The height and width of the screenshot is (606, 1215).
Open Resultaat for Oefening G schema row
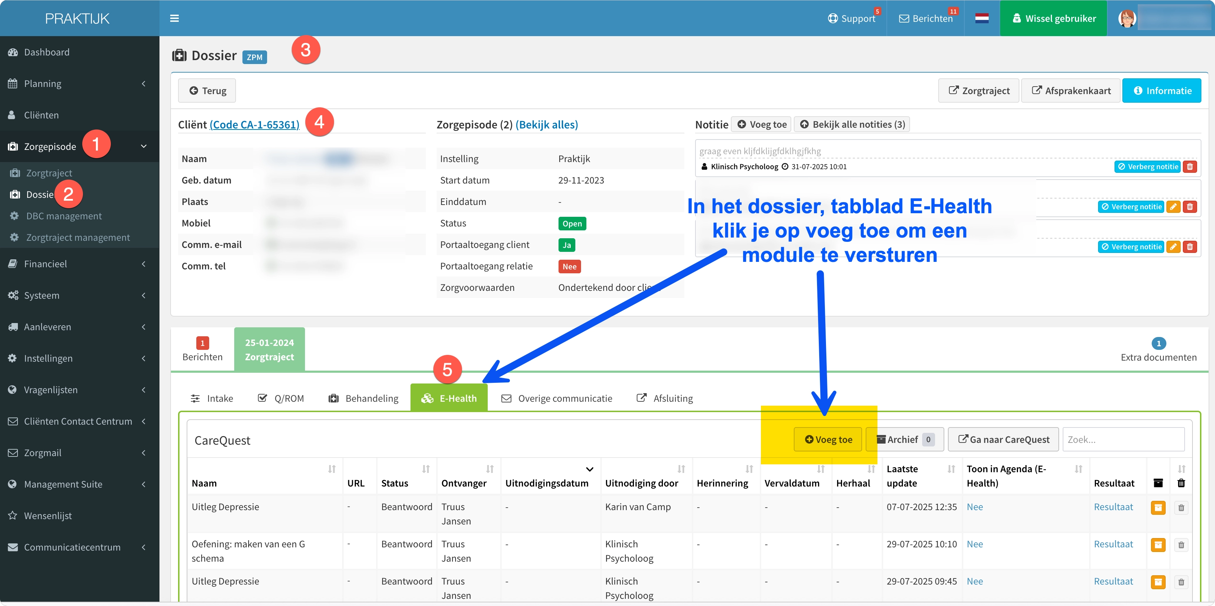point(1113,544)
